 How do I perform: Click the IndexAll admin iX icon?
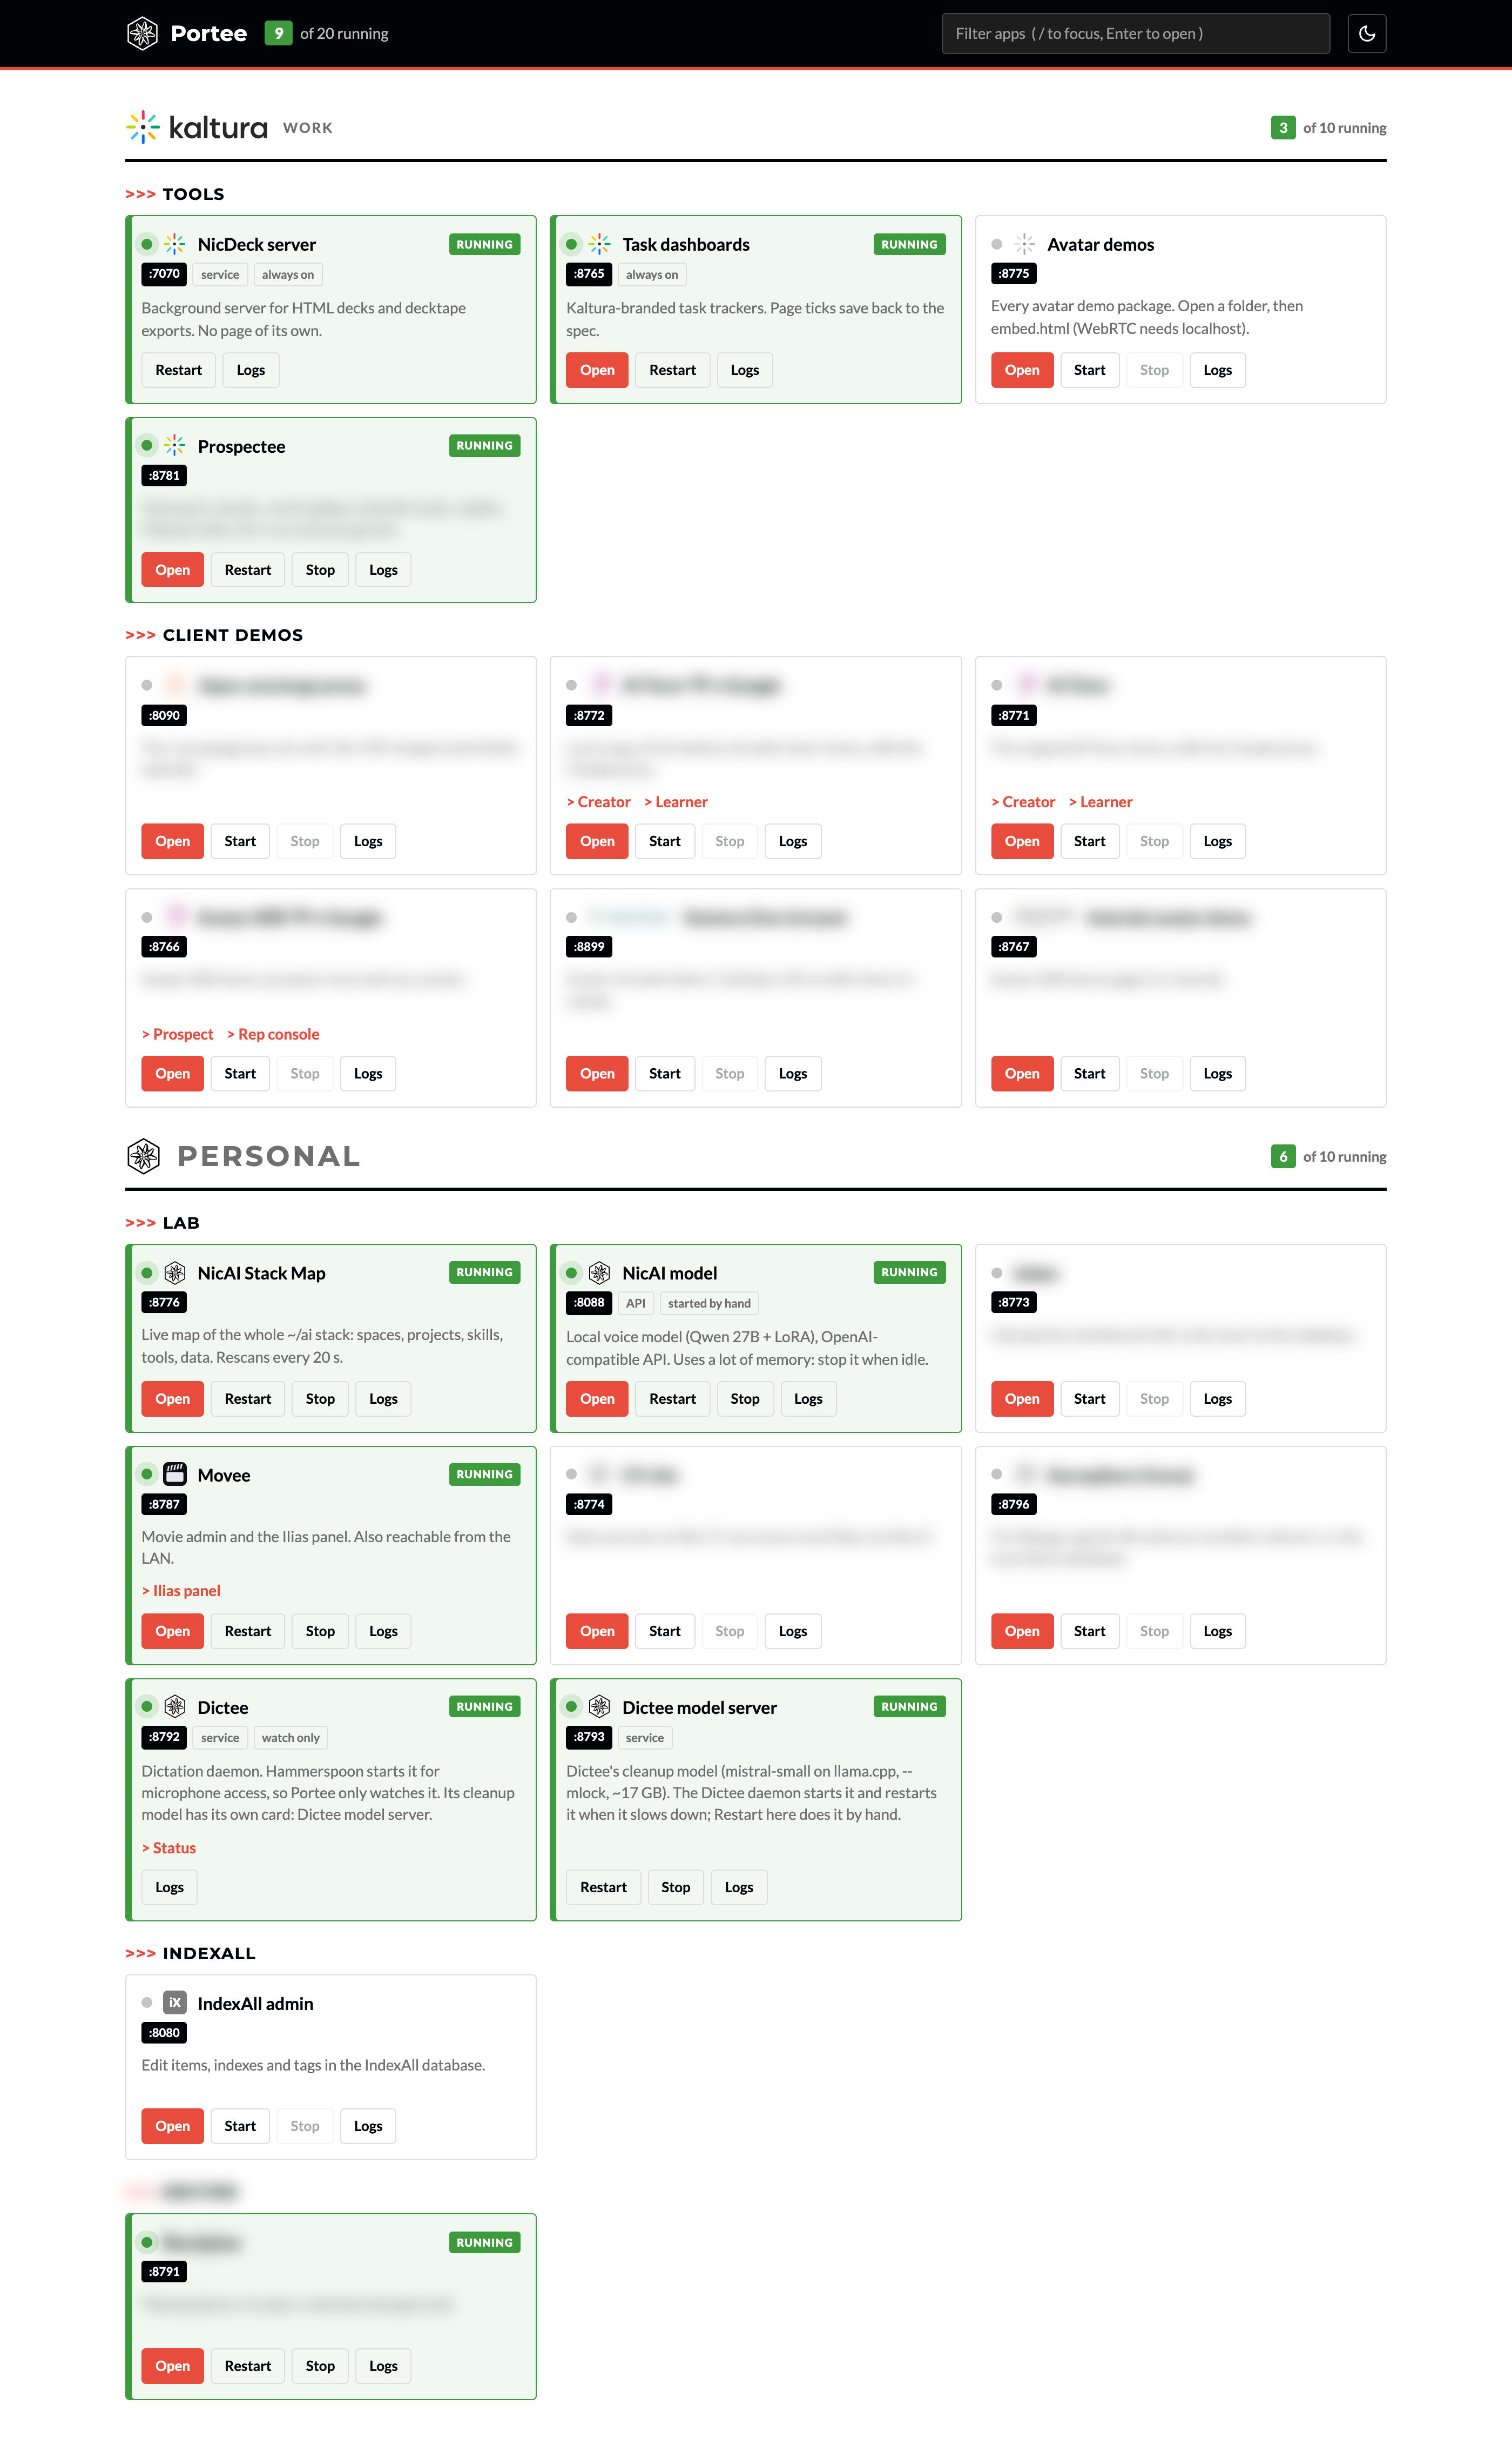(175, 2002)
